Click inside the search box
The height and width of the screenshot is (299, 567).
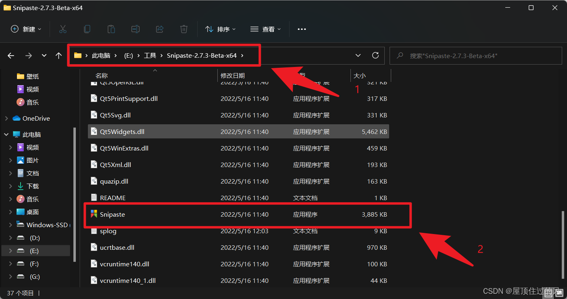pyautogui.click(x=476, y=55)
